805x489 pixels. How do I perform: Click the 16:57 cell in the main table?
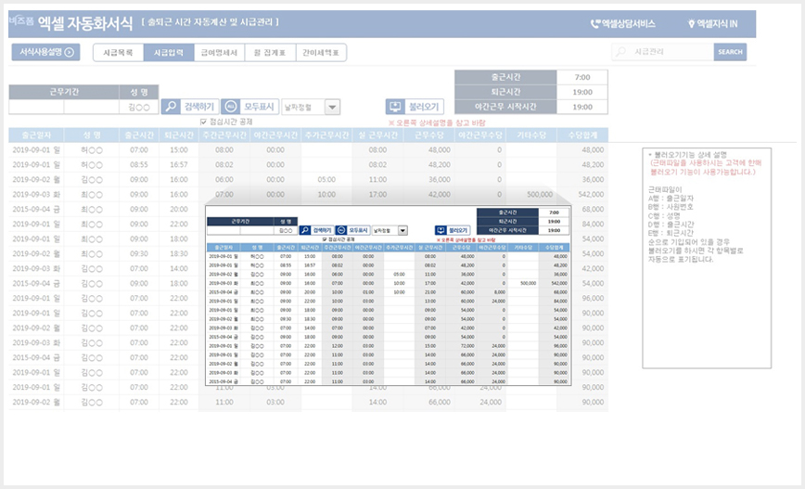click(179, 165)
